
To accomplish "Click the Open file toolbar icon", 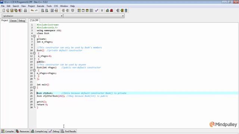I will click(8, 10).
